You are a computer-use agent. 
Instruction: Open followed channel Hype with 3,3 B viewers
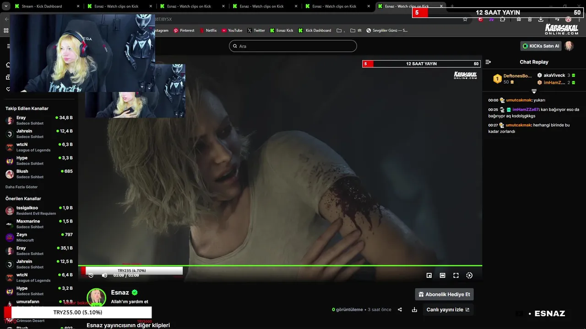pos(39,160)
